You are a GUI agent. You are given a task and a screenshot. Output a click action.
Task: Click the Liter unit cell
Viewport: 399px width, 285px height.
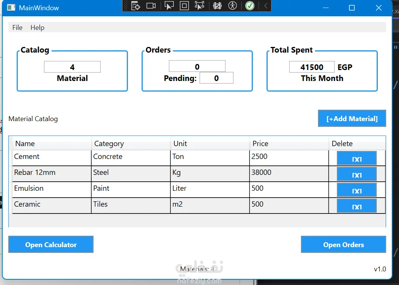coord(210,190)
